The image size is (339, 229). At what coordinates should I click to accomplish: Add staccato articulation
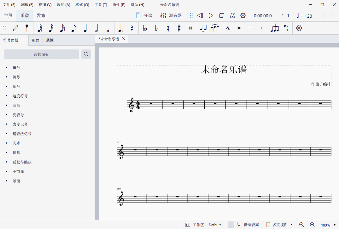point(262,28)
